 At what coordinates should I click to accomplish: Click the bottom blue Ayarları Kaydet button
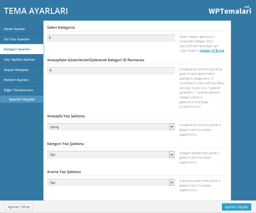click(236, 207)
